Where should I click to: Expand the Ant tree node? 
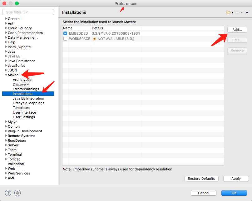tap(6, 23)
